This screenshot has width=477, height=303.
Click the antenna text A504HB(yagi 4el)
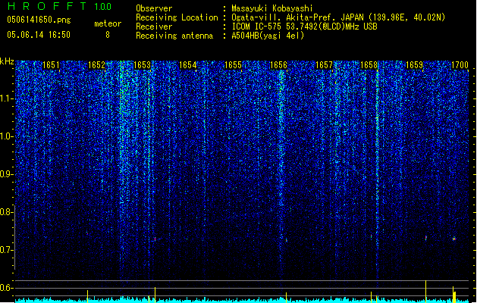click(x=268, y=36)
